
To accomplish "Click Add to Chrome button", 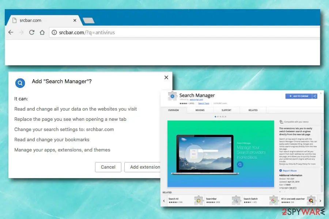I will click(299, 96).
